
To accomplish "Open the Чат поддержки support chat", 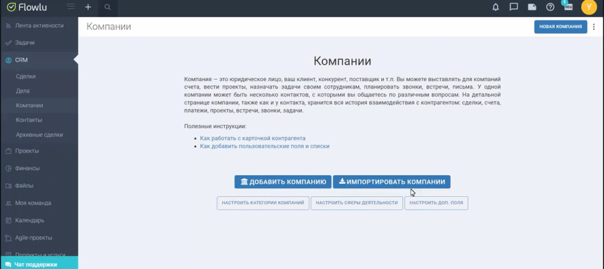I will (39, 264).
